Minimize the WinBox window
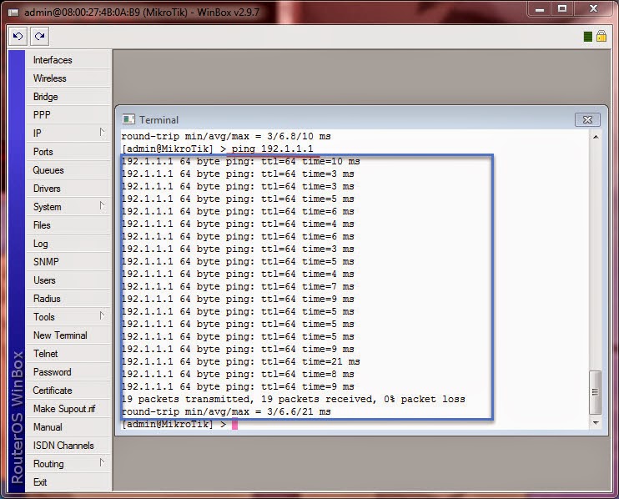Image resolution: width=619 pixels, height=499 pixels. [x=540, y=8]
